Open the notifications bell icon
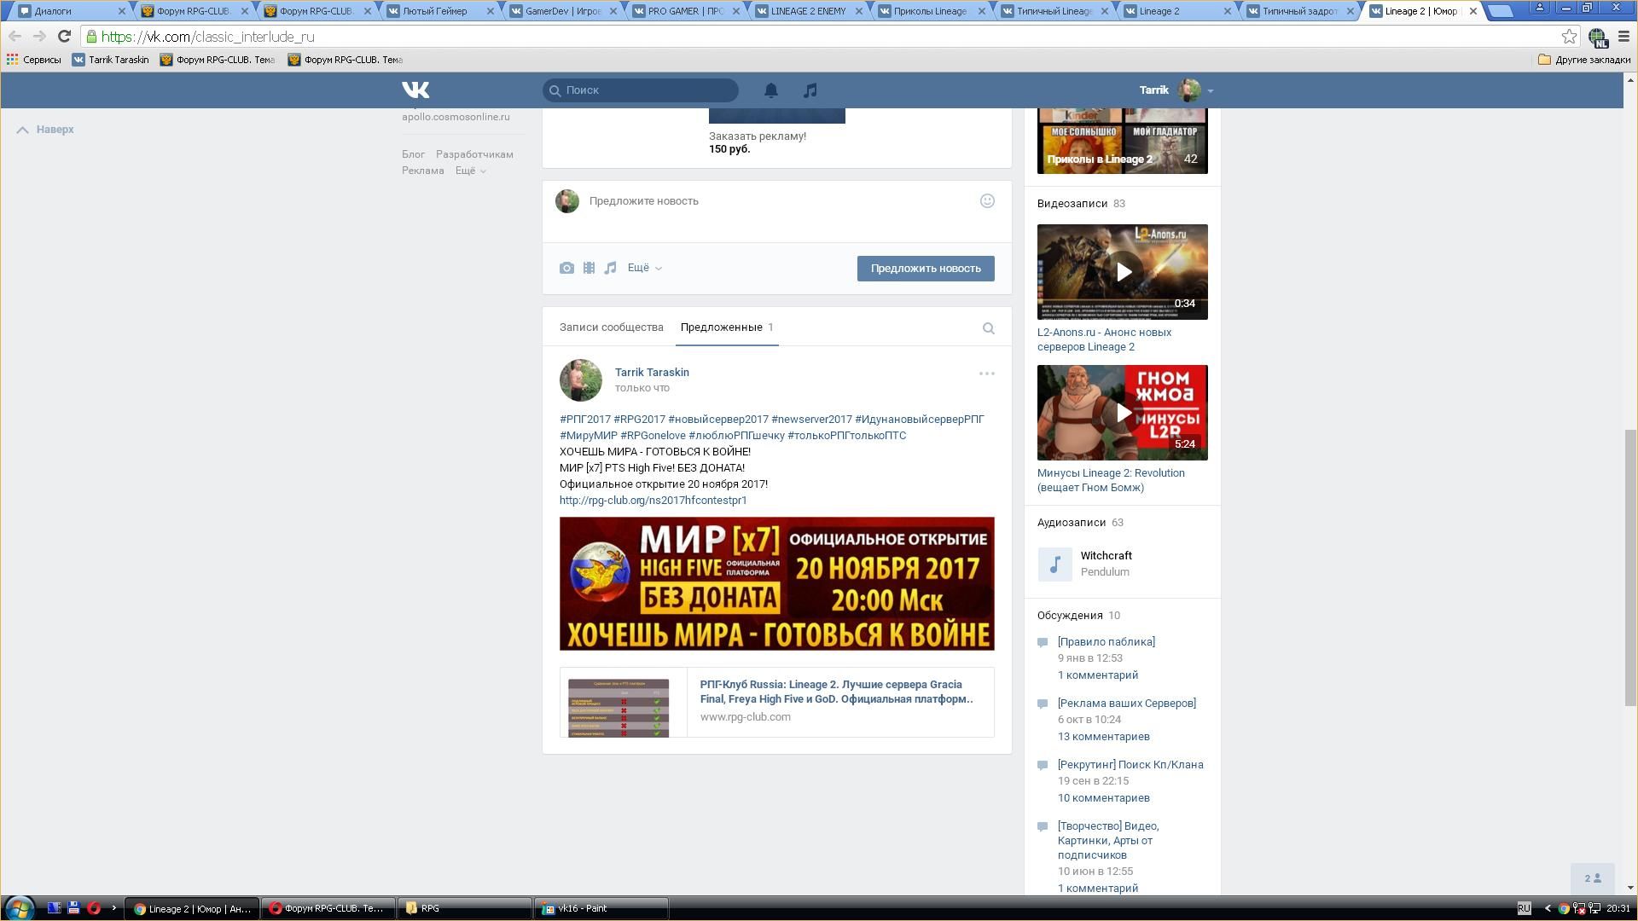 click(770, 90)
